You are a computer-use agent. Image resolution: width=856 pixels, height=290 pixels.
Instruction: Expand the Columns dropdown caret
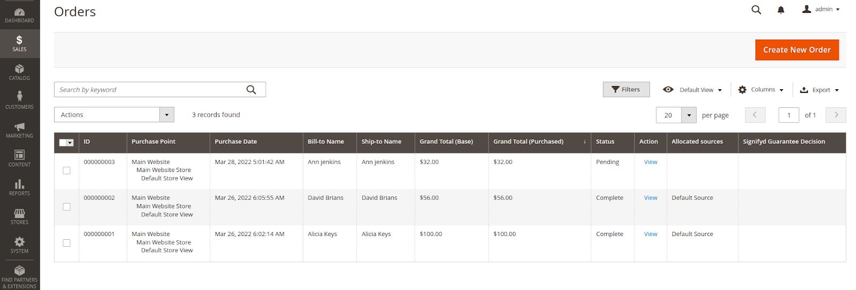click(781, 90)
